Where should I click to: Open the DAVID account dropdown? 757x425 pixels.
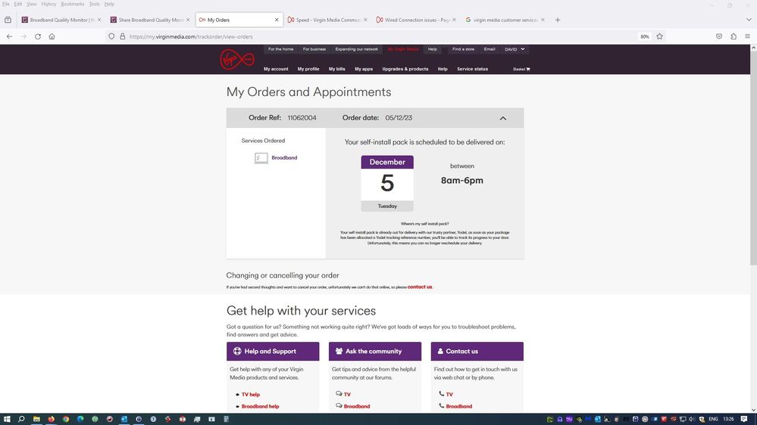515,49
